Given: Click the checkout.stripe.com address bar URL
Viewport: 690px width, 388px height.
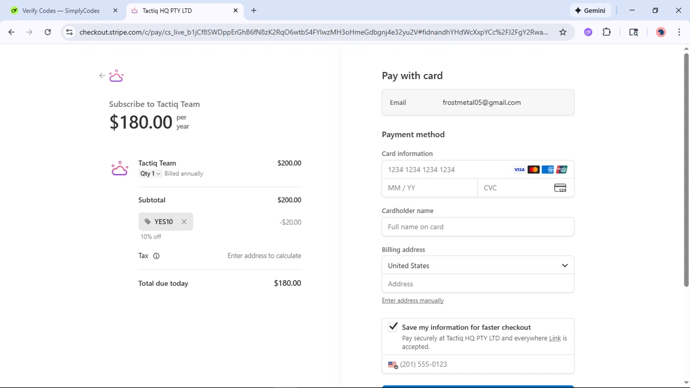Looking at the screenshot, I should (x=314, y=32).
